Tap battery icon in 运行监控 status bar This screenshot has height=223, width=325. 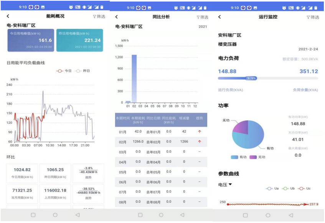pyautogui.click(x=316, y=8)
